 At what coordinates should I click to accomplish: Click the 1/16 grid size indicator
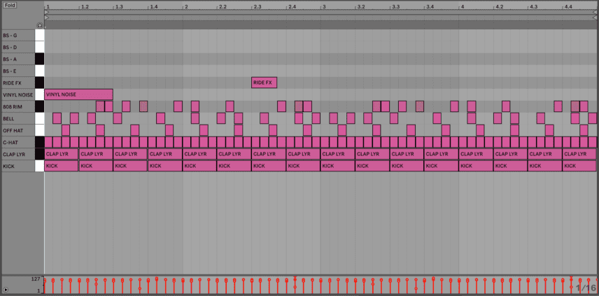tap(586, 288)
